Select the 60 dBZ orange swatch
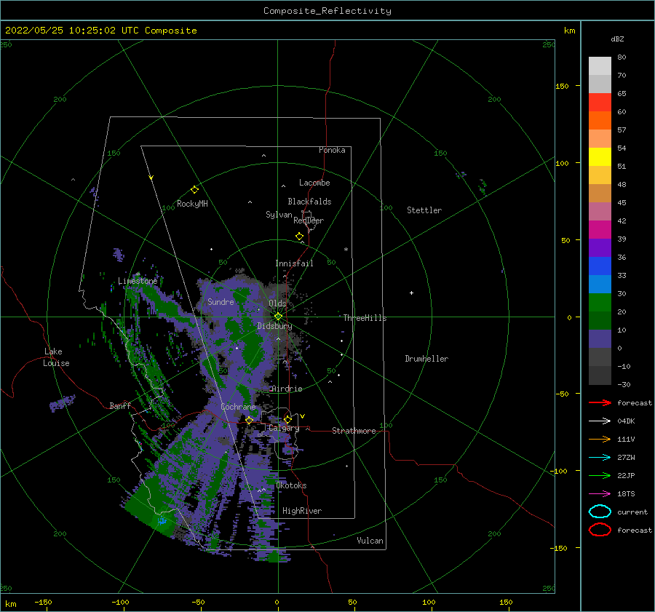Viewport: 655px width, 612px height. [600, 120]
